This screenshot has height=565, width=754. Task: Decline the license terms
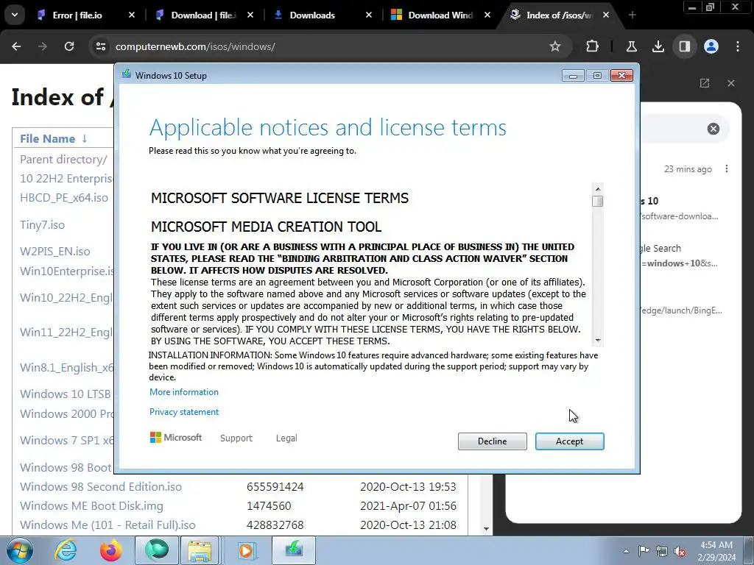(x=492, y=441)
